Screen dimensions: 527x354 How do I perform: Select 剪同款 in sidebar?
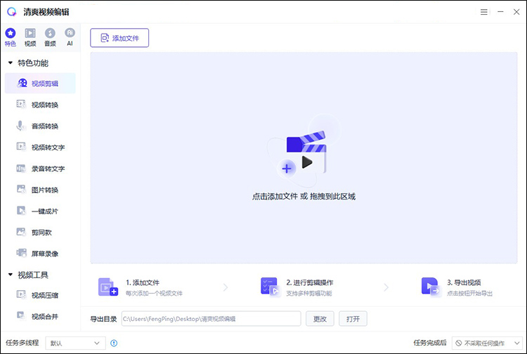pyautogui.click(x=40, y=232)
